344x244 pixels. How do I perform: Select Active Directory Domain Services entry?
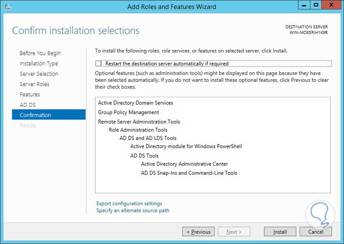click(x=135, y=103)
